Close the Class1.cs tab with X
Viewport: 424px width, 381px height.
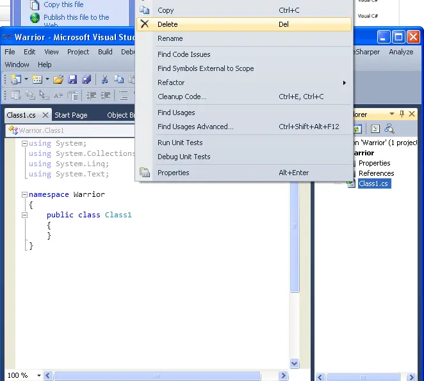(45, 115)
